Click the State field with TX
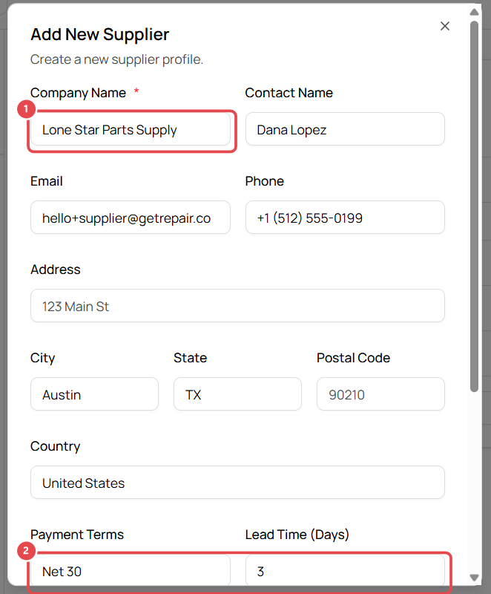This screenshot has height=594, width=491. (x=237, y=394)
